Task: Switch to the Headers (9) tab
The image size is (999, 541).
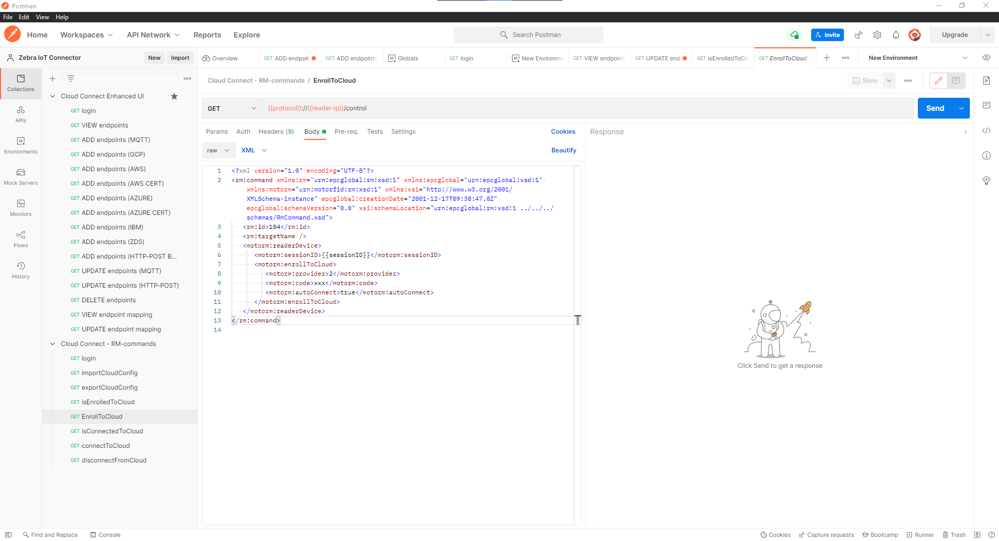Action: click(x=276, y=132)
